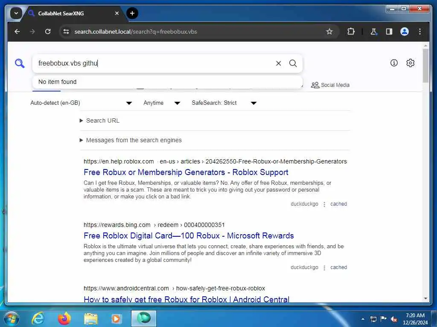Screen dimensions: 437x327
Task: Open the Windows Start menu
Action: tap(12, 318)
